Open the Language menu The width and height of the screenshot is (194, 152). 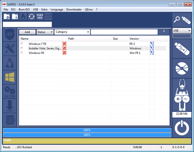[x=57, y=9]
